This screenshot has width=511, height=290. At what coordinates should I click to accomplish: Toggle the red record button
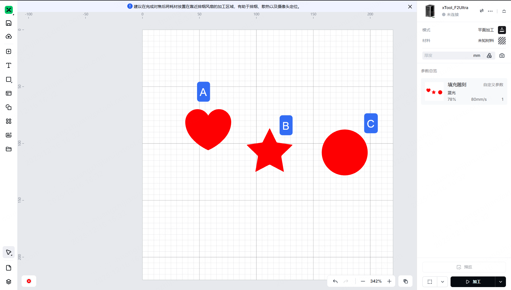pyautogui.click(x=29, y=281)
